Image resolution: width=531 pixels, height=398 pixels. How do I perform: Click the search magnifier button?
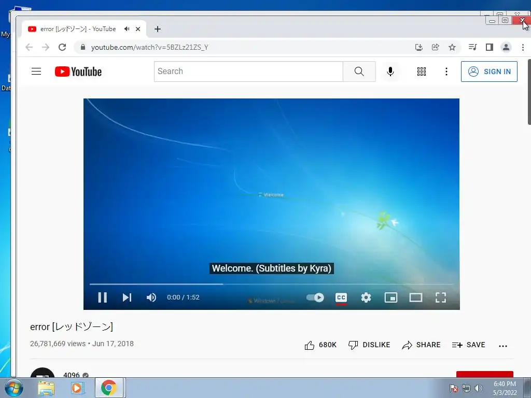359,72
